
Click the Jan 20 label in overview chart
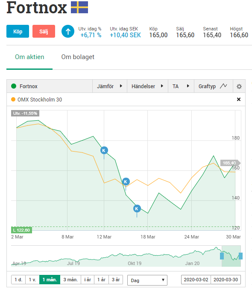192,263
